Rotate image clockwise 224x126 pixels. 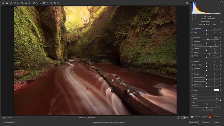point(58,3)
